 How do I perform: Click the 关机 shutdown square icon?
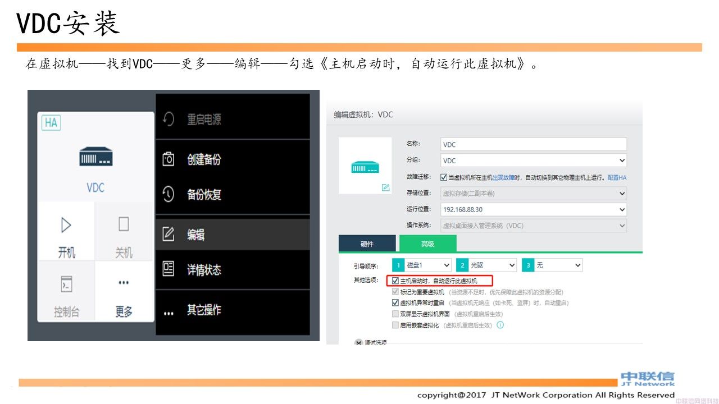[x=124, y=224]
